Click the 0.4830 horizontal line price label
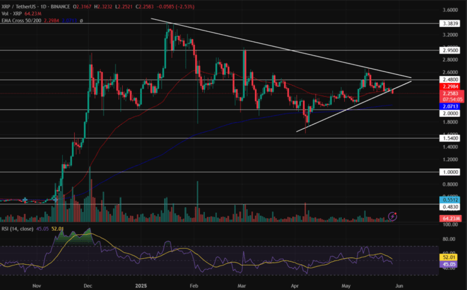This screenshot has width=467, height=290. pos(450,207)
